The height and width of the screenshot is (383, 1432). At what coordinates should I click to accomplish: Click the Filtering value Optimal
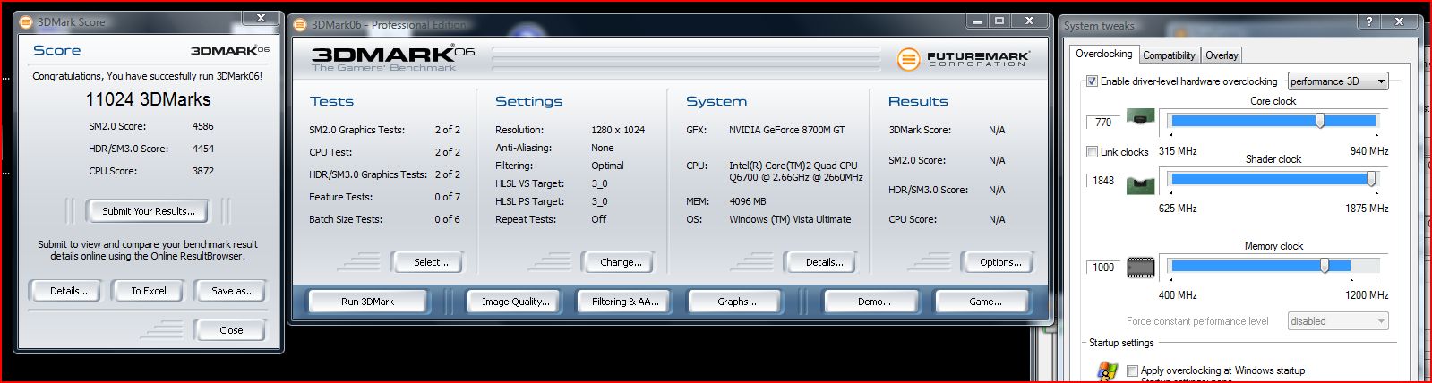coord(607,166)
